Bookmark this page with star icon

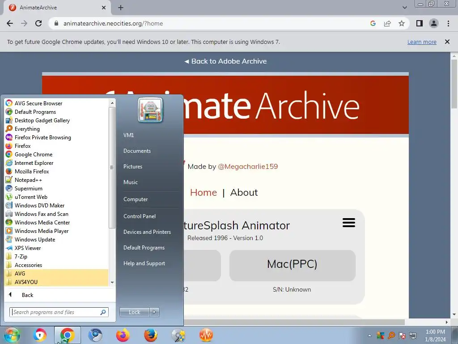(402, 23)
